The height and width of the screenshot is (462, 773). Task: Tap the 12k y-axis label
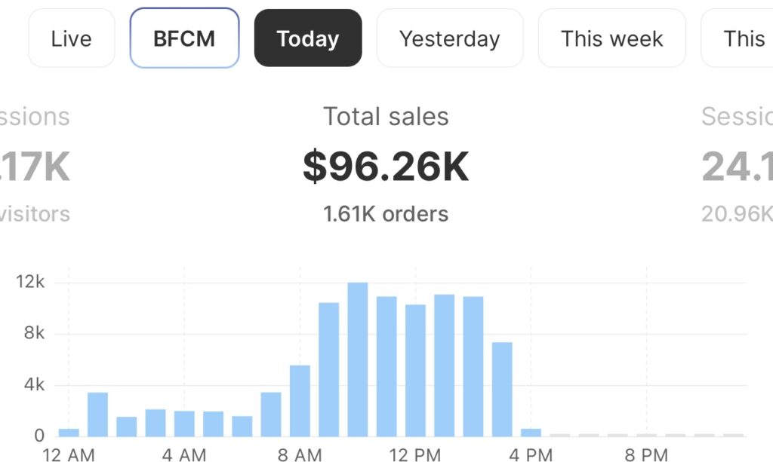tap(31, 283)
